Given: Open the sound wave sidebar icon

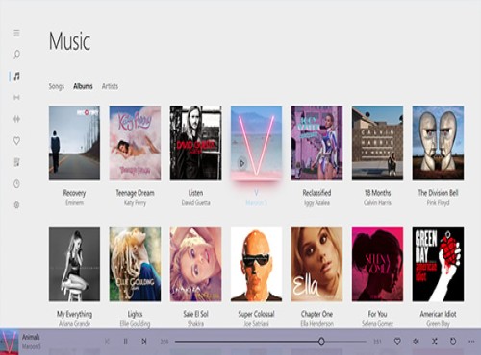Looking at the screenshot, I should click(16, 119).
